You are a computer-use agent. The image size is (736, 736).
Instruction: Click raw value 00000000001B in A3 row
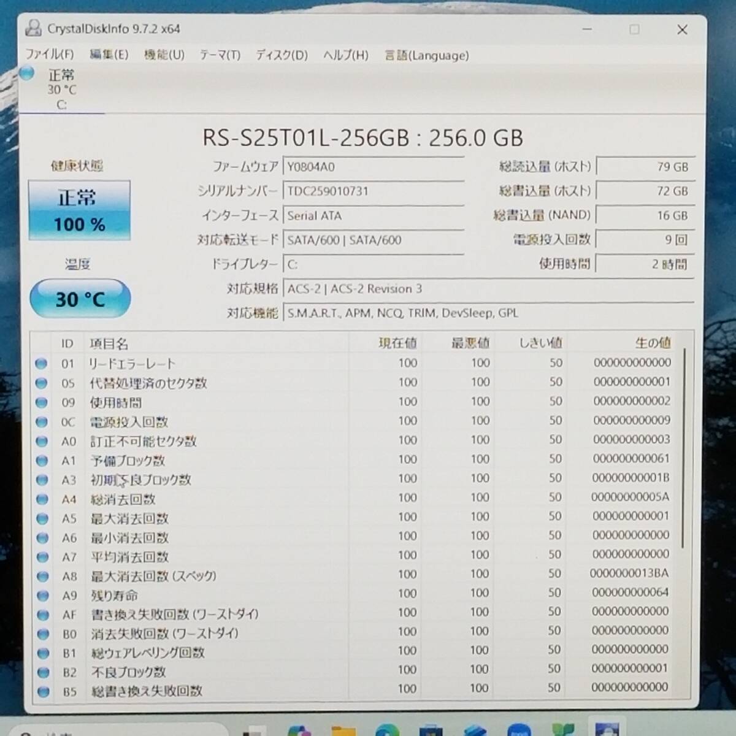click(x=631, y=478)
